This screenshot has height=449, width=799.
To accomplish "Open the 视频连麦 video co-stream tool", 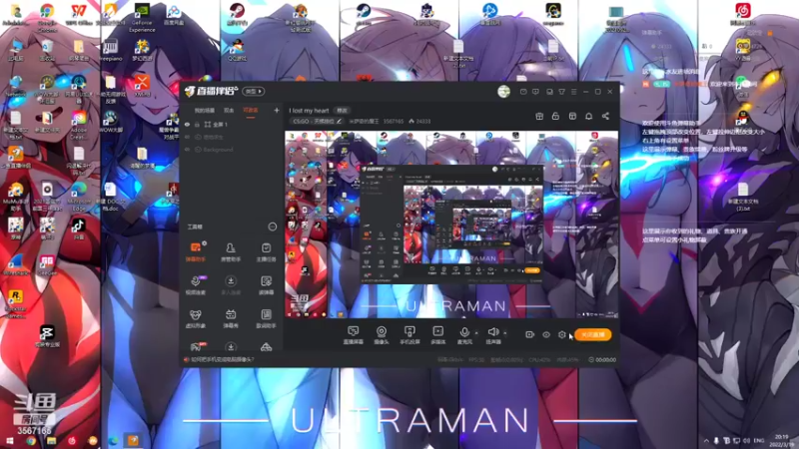I will [196, 285].
